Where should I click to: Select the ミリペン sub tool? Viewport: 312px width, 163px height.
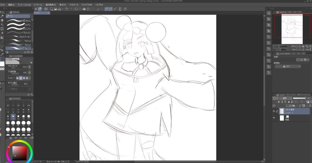tap(18, 25)
